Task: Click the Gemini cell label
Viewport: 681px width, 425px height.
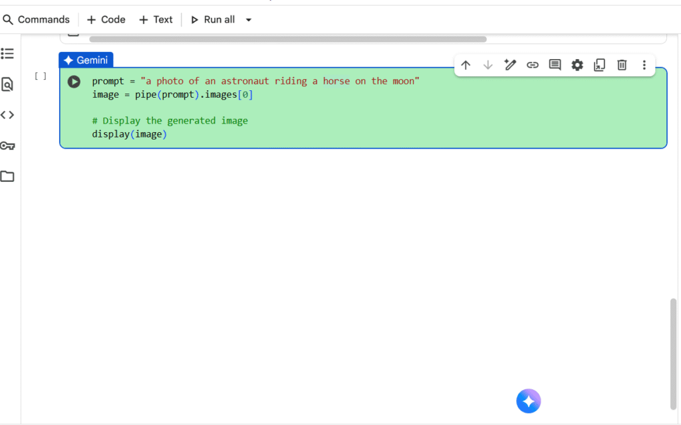Action: click(x=86, y=60)
